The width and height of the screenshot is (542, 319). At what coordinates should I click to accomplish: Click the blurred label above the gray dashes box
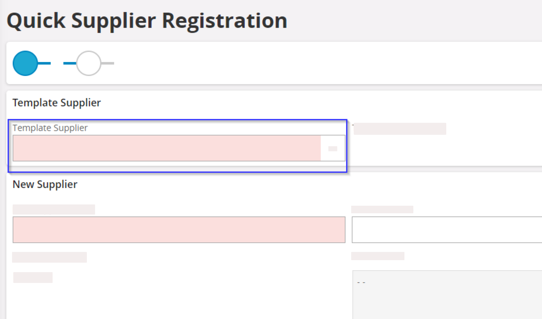pos(378,256)
